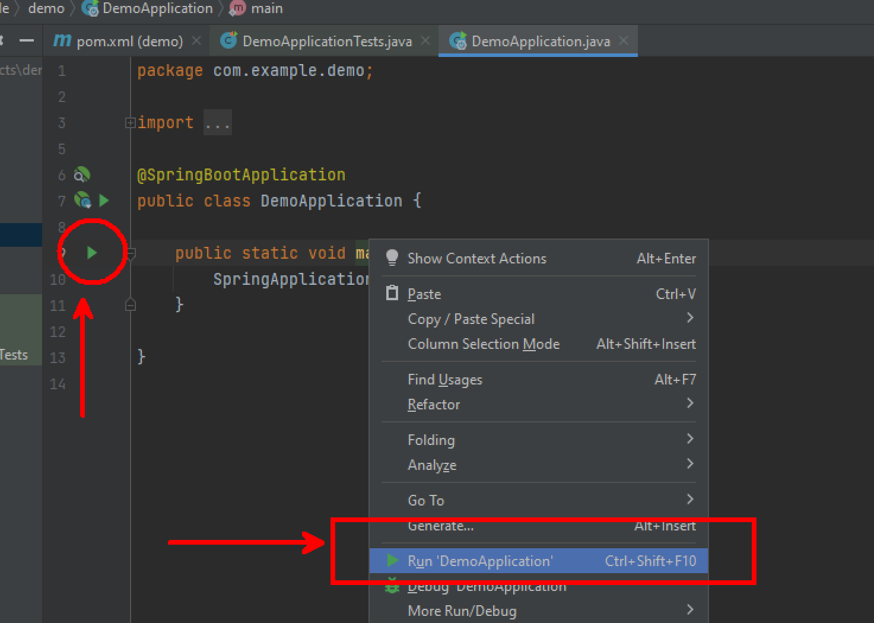The image size is (874, 623).
Task: Click the folded import ellipsis
Action: point(218,122)
